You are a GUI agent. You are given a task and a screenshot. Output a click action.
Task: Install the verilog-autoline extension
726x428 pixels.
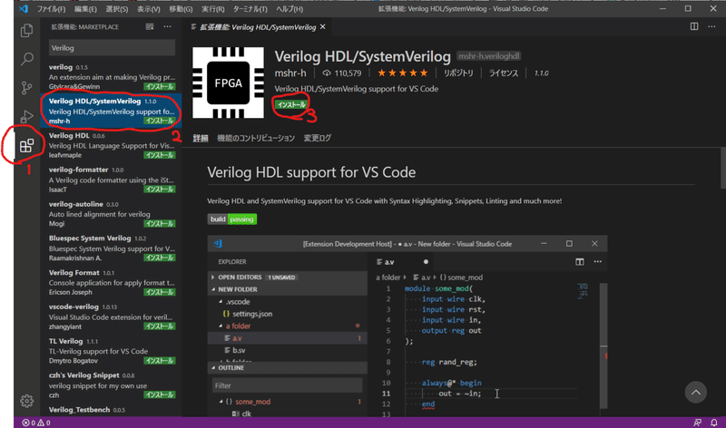[160, 223]
